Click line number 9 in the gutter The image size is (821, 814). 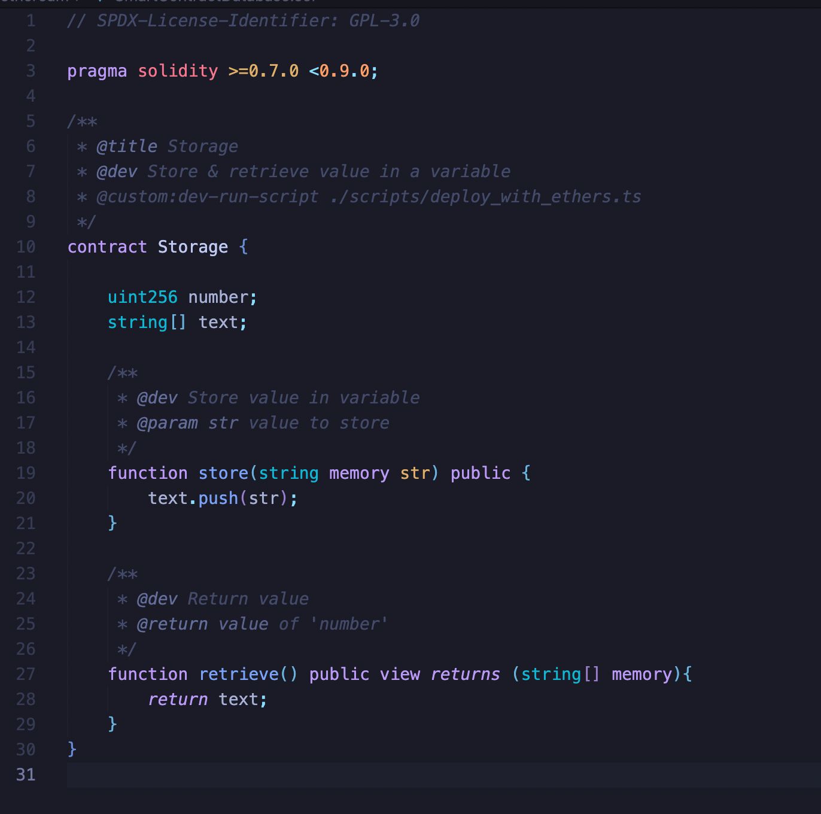tap(31, 222)
